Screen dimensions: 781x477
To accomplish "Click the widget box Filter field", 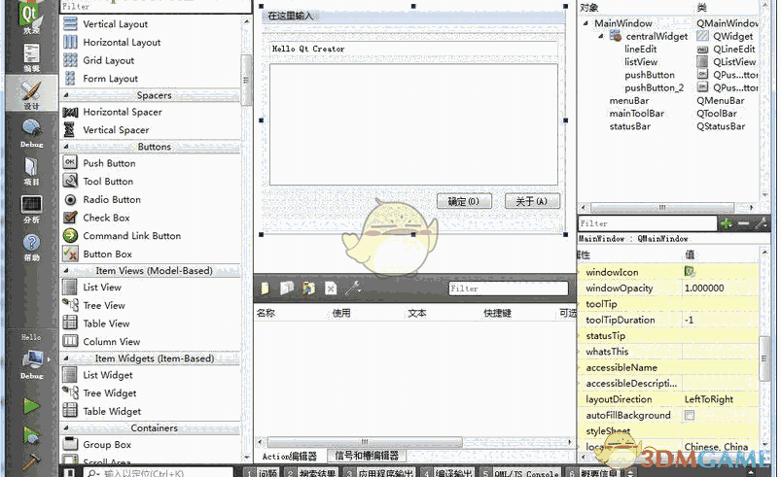I will pyautogui.click(x=156, y=7).
